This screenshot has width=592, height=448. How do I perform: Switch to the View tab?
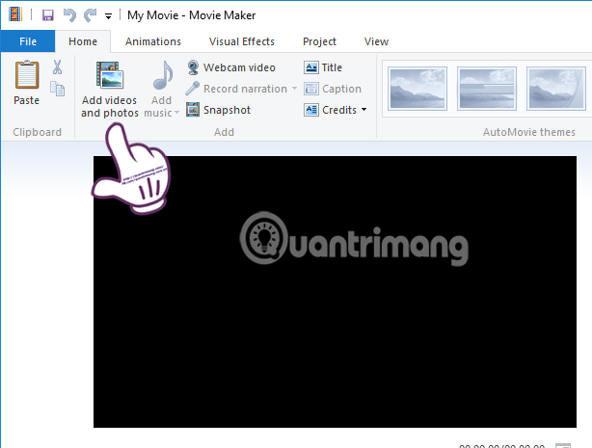tap(376, 41)
